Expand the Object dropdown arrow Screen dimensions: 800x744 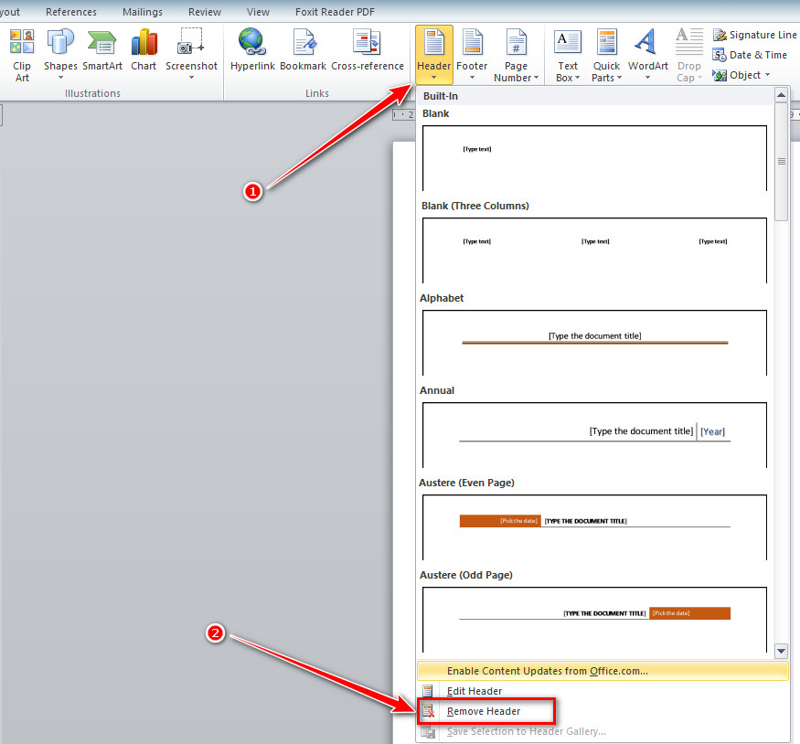point(767,75)
